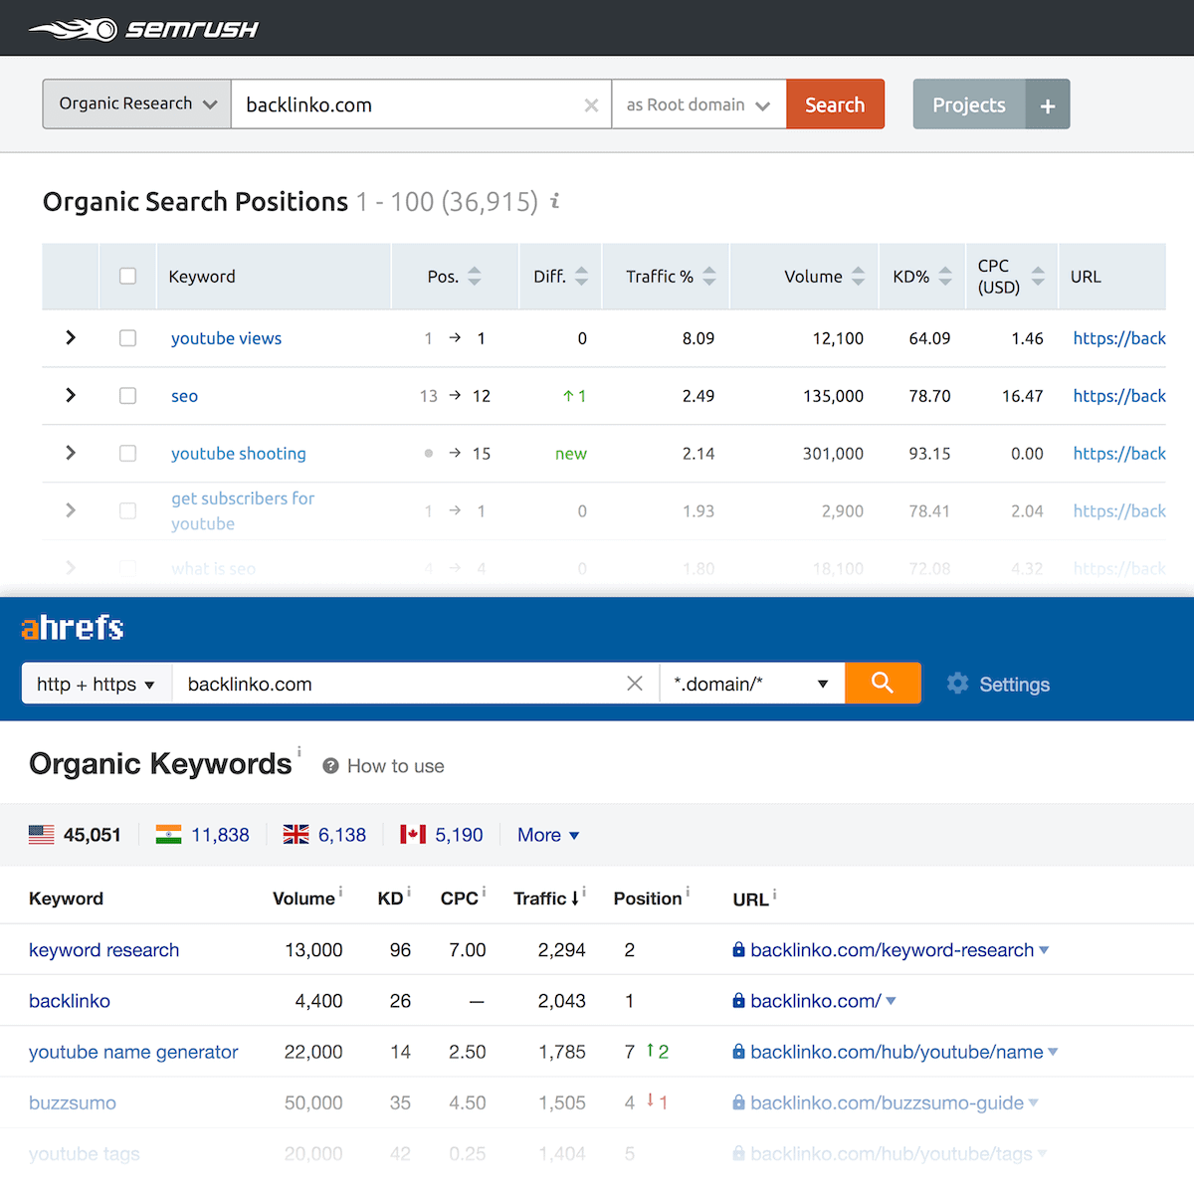
Task: Click the info icon next to Position header
Action: [688, 892]
